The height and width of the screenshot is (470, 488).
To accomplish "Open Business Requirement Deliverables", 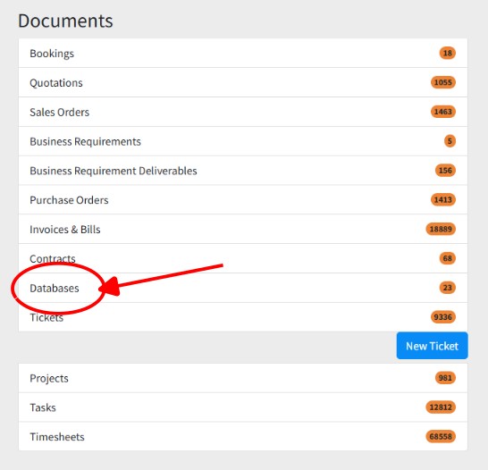I will [x=243, y=171].
